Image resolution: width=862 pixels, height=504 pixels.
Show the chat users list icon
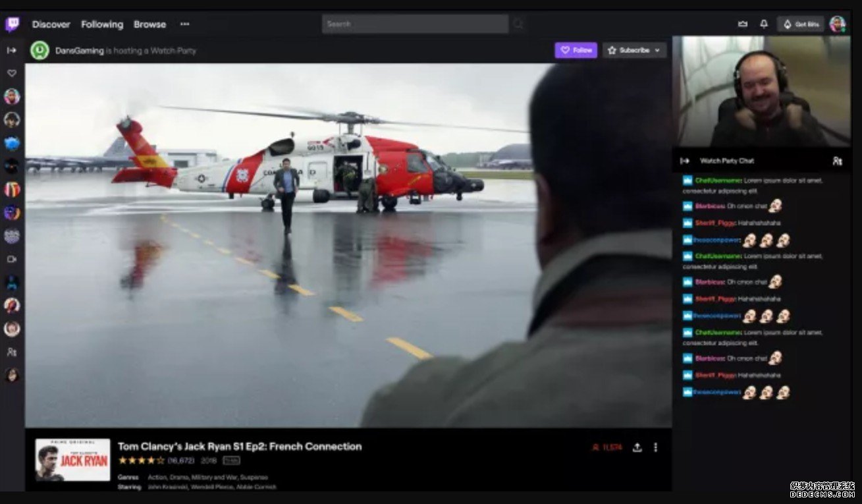point(837,161)
